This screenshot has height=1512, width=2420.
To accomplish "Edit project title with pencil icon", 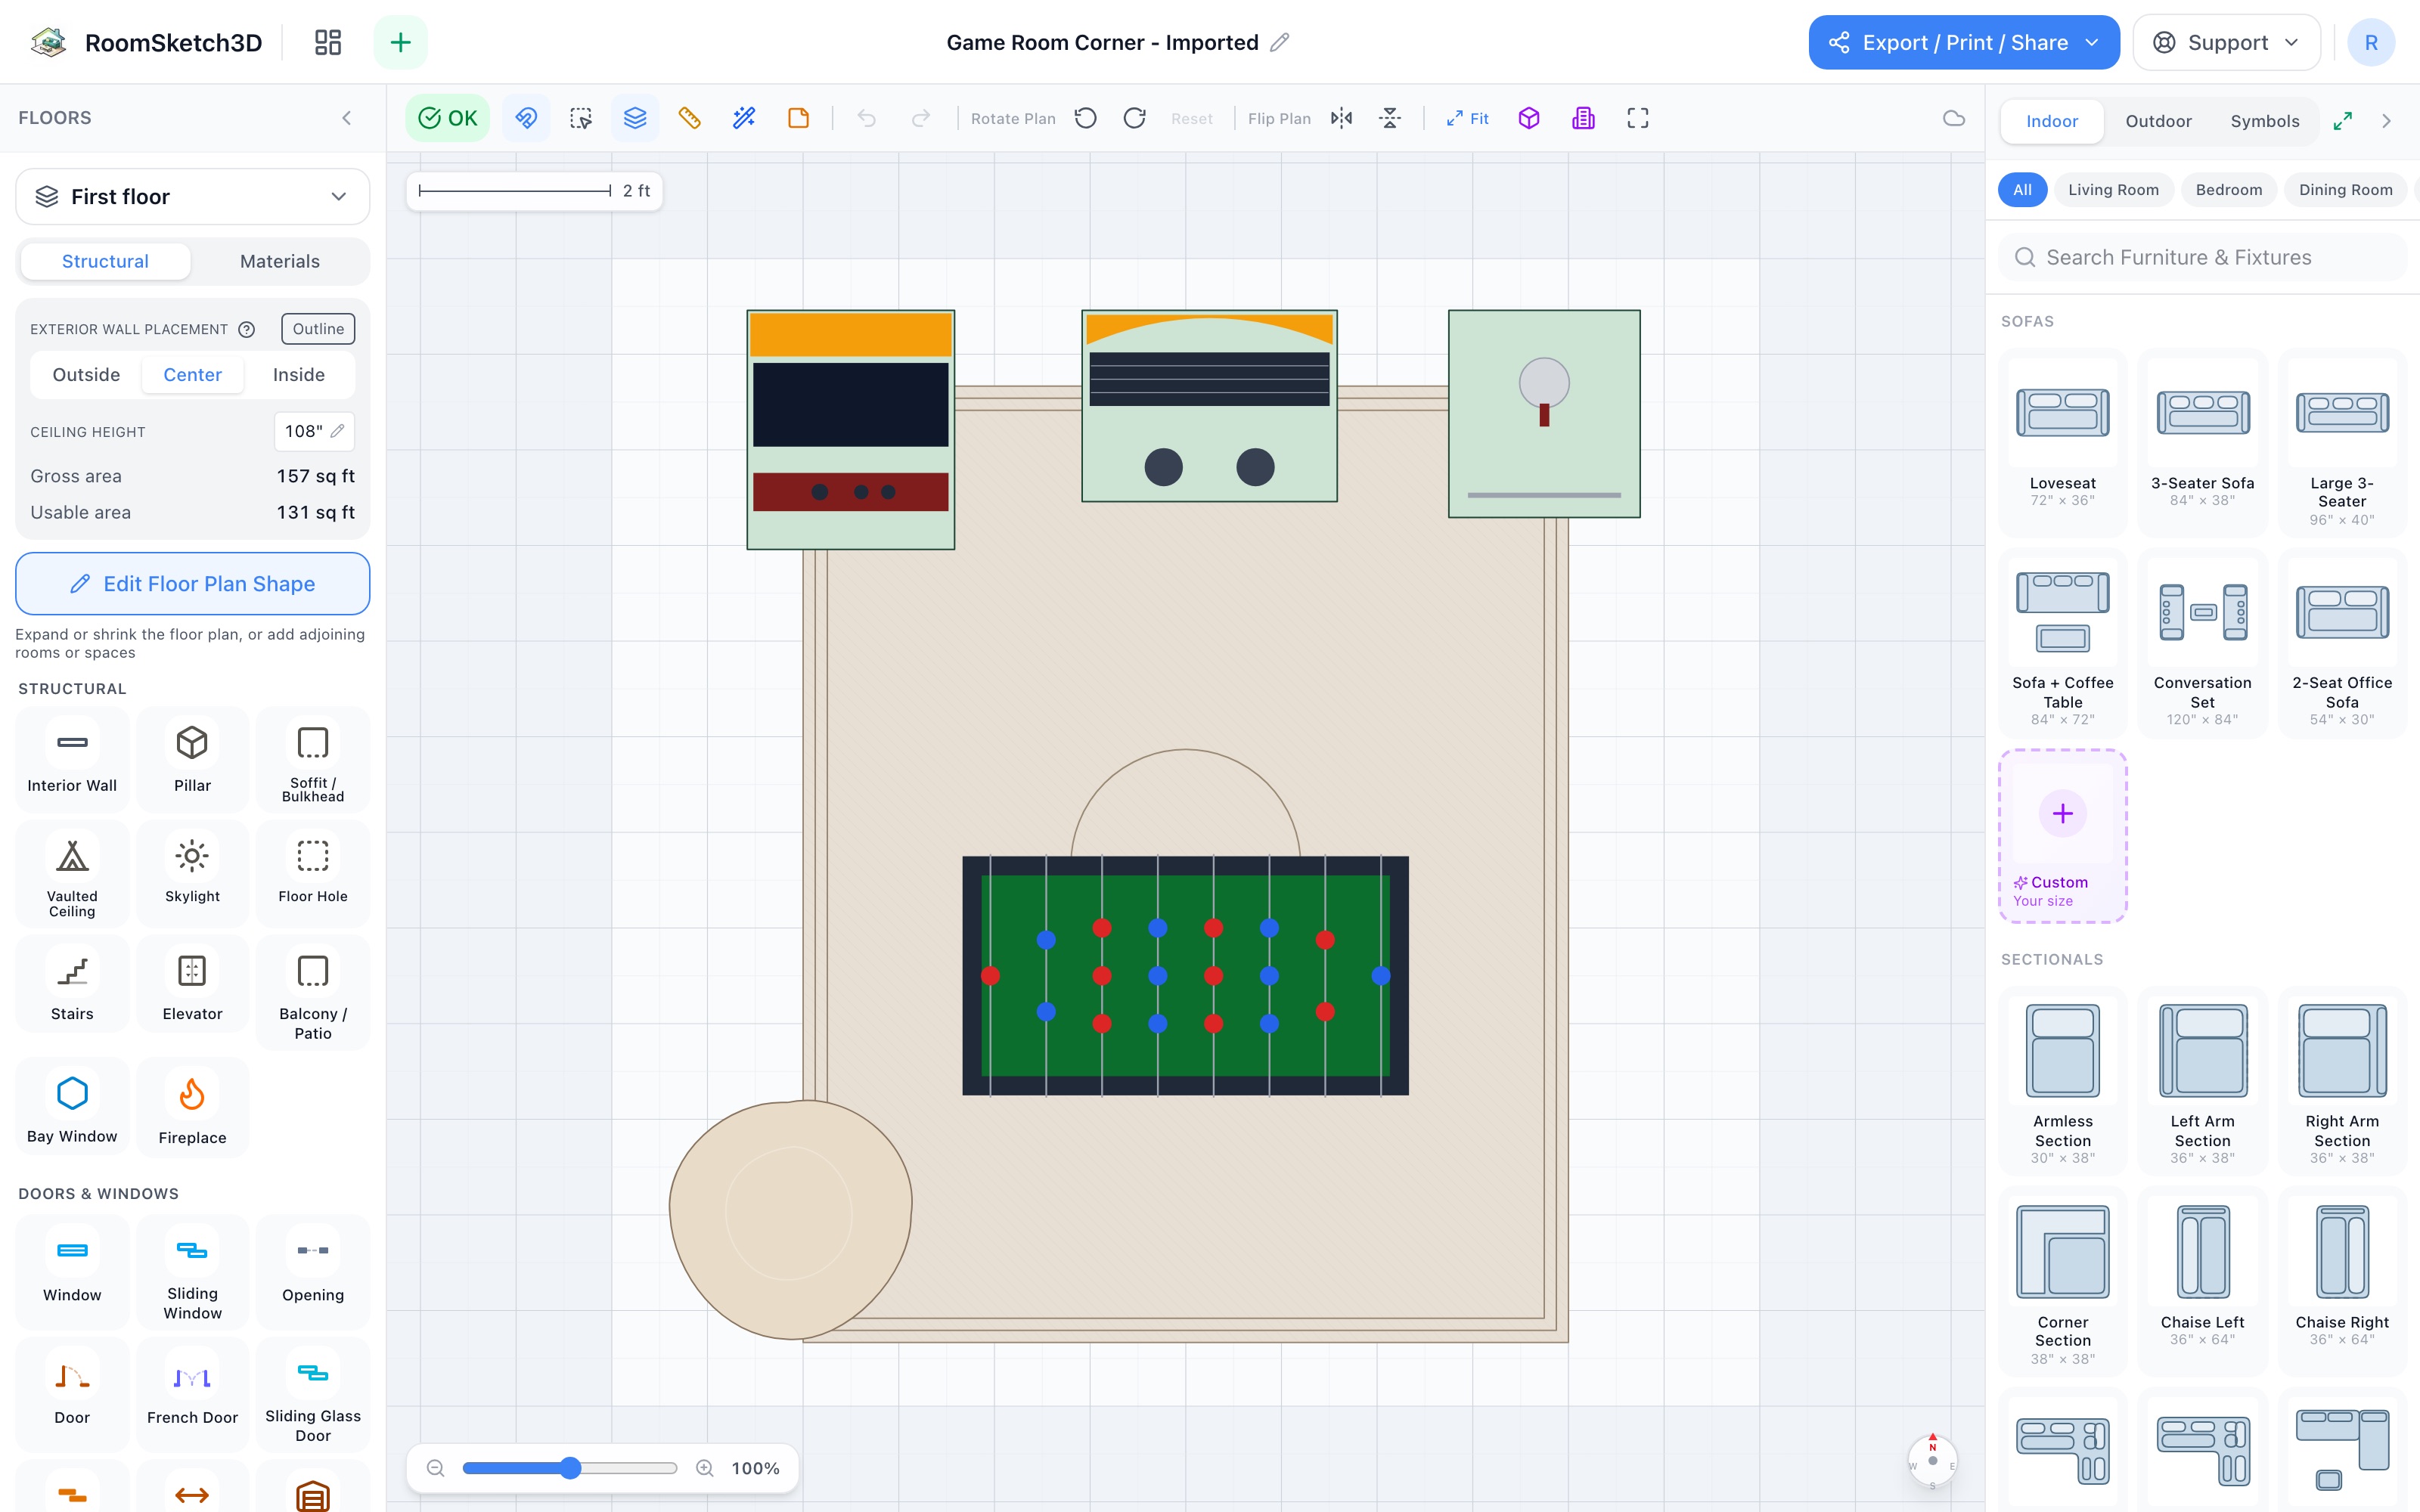I will 1279,42.
